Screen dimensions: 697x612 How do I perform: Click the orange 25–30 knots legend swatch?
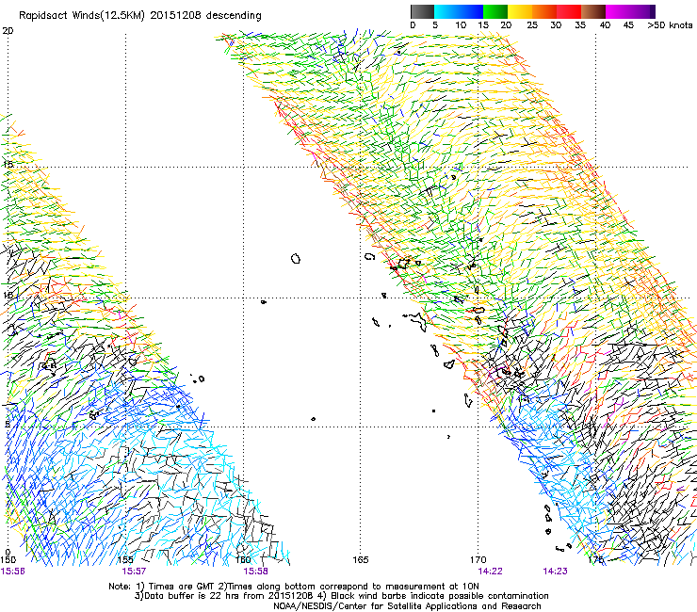tap(544, 11)
